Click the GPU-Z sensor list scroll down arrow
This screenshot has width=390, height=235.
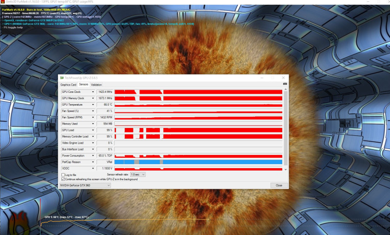pyautogui.click(x=286, y=170)
